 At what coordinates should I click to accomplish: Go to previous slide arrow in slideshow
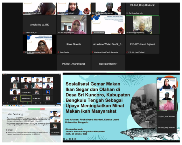pyautogui.click(x=64, y=139)
